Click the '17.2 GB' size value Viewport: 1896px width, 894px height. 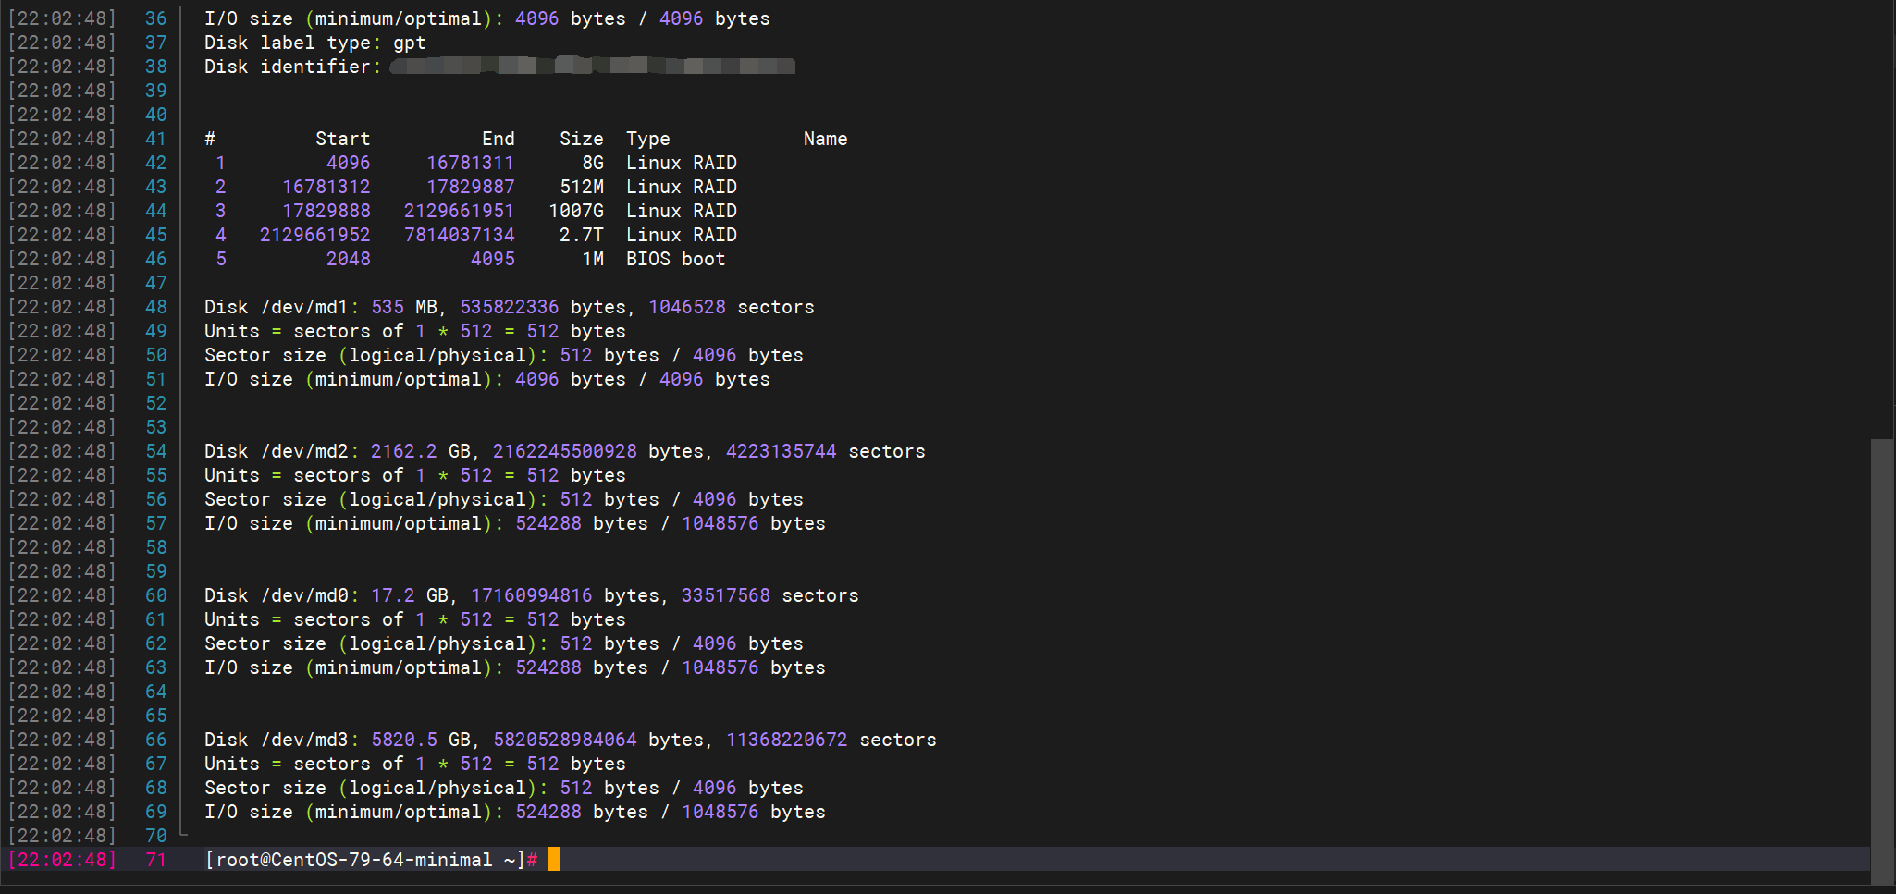410,595
